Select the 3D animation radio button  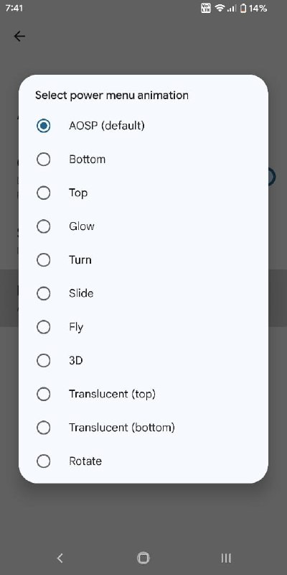tap(44, 361)
